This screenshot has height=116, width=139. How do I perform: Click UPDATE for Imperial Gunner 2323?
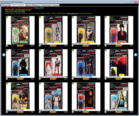[20, 79]
